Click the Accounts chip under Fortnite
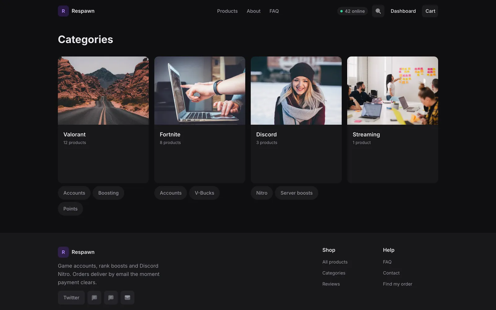This screenshot has width=496, height=310. click(x=170, y=193)
